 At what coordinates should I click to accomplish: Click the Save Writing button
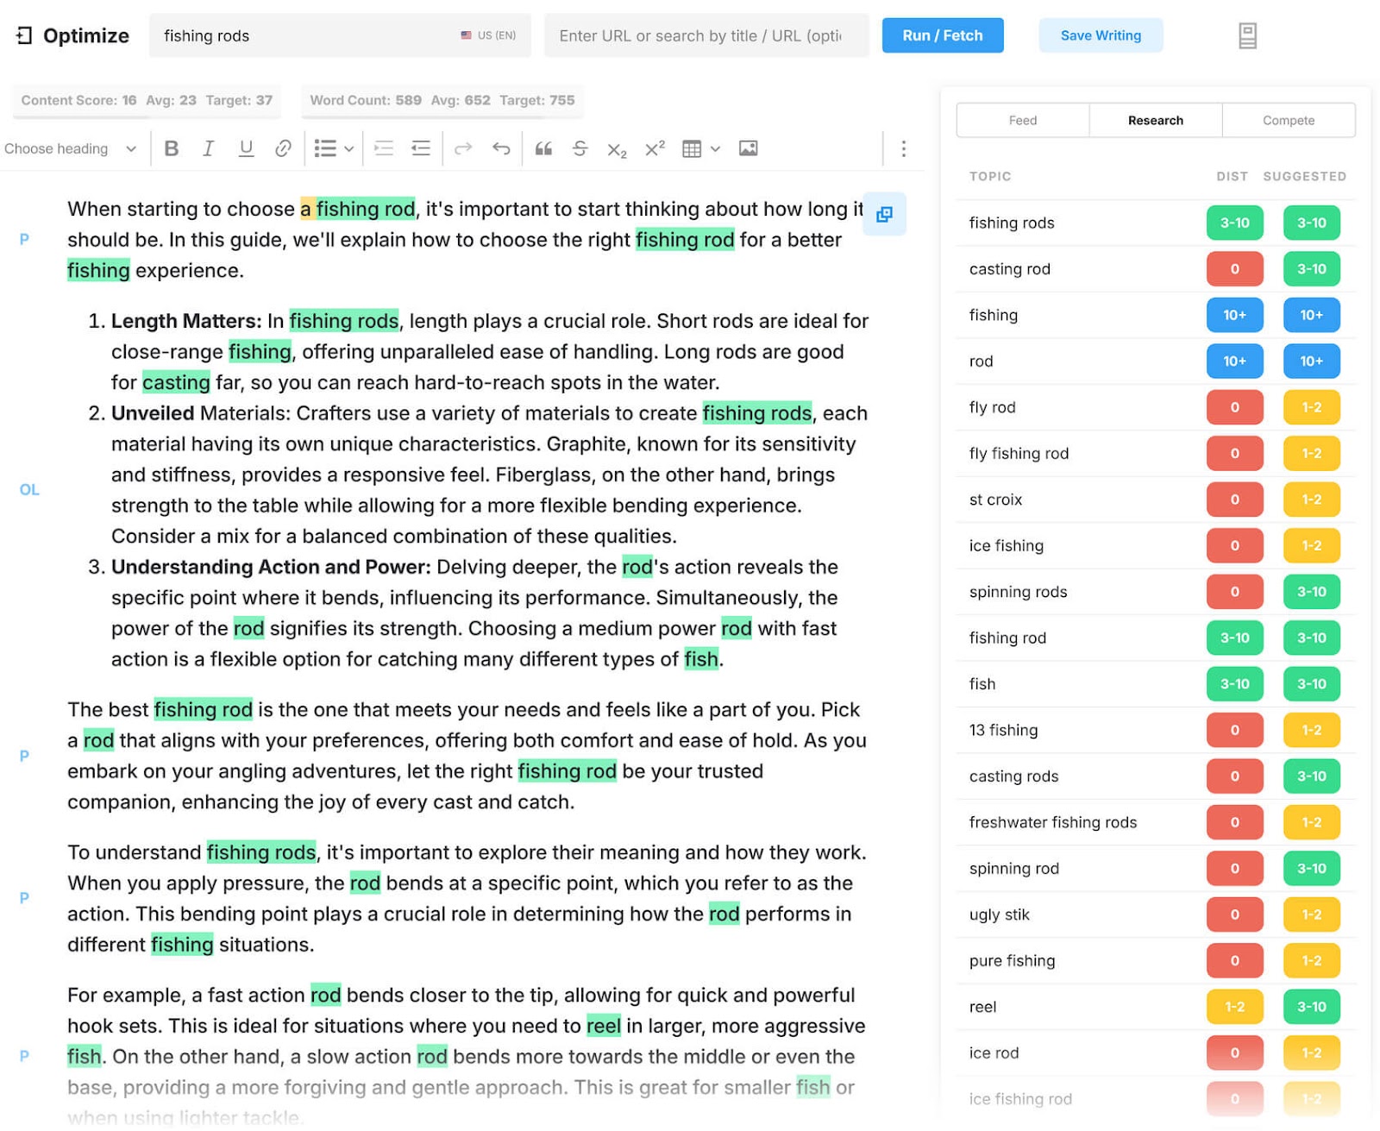pyautogui.click(x=1101, y=35)
